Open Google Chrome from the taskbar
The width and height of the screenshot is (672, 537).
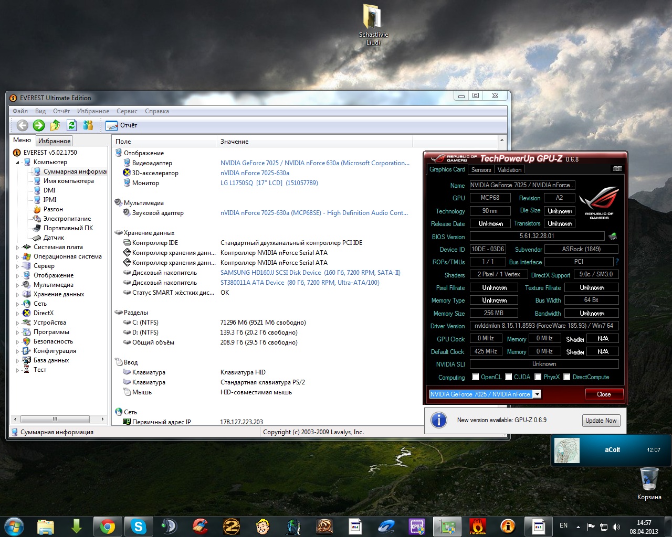click(108, 526)
